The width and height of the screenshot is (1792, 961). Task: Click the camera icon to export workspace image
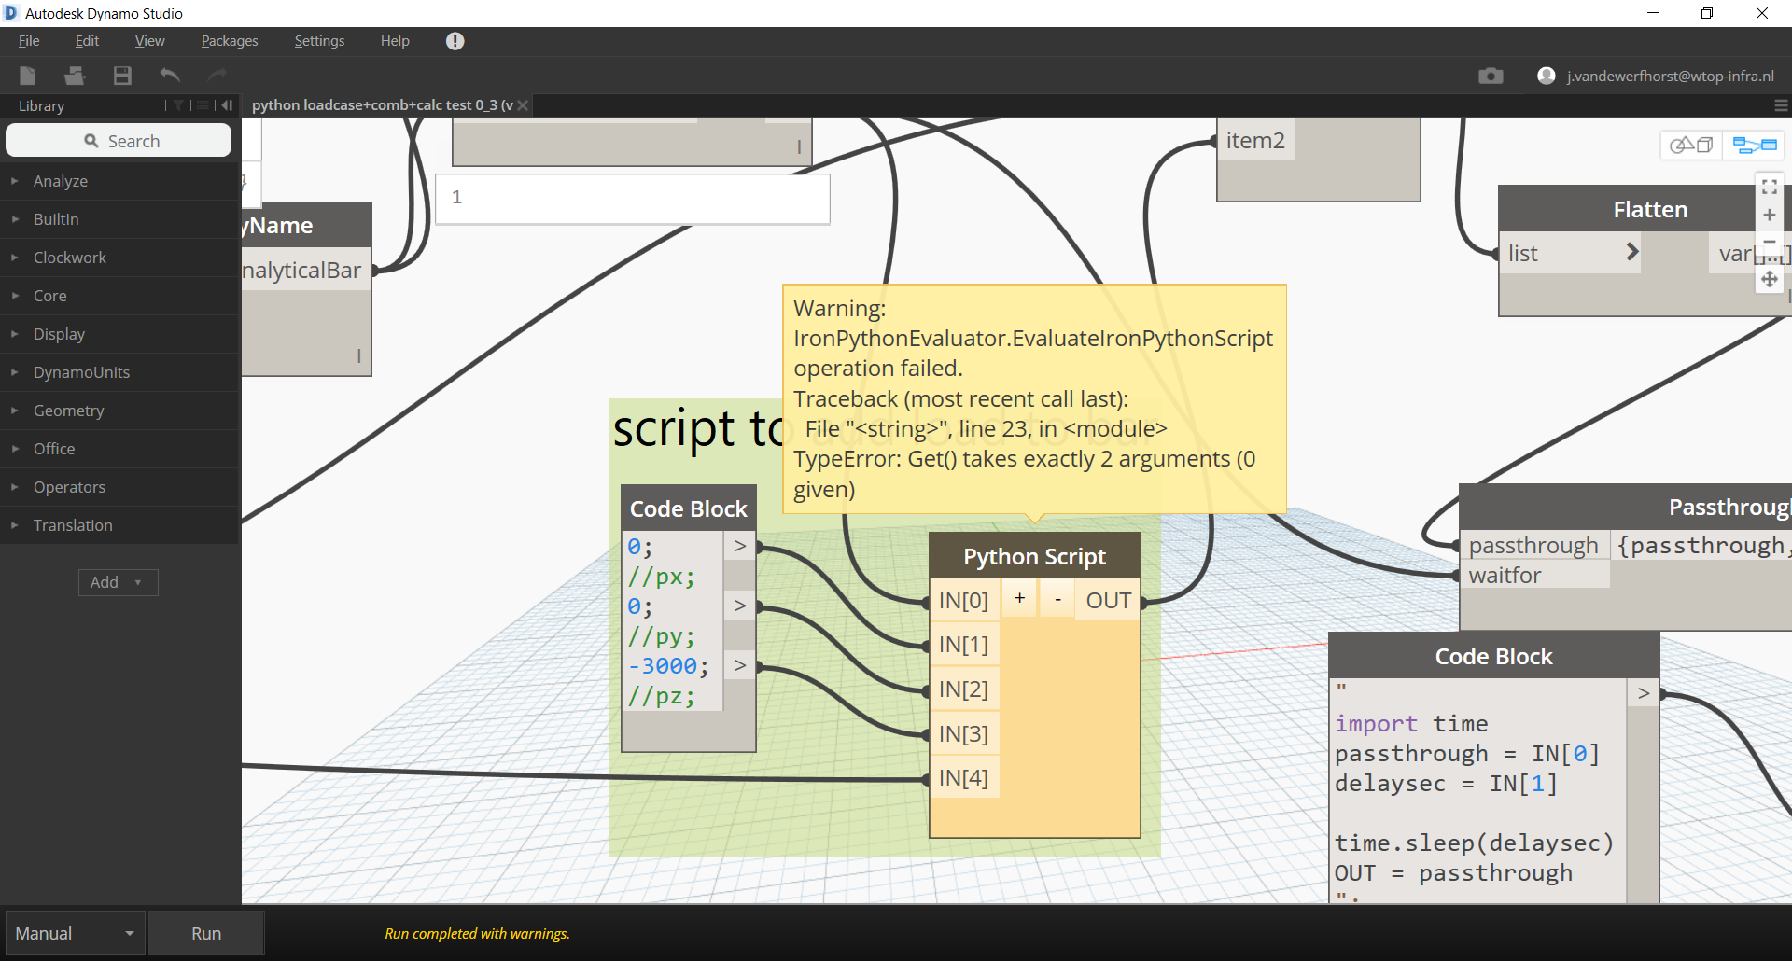pyautogui.click(x=1491, y=76)
